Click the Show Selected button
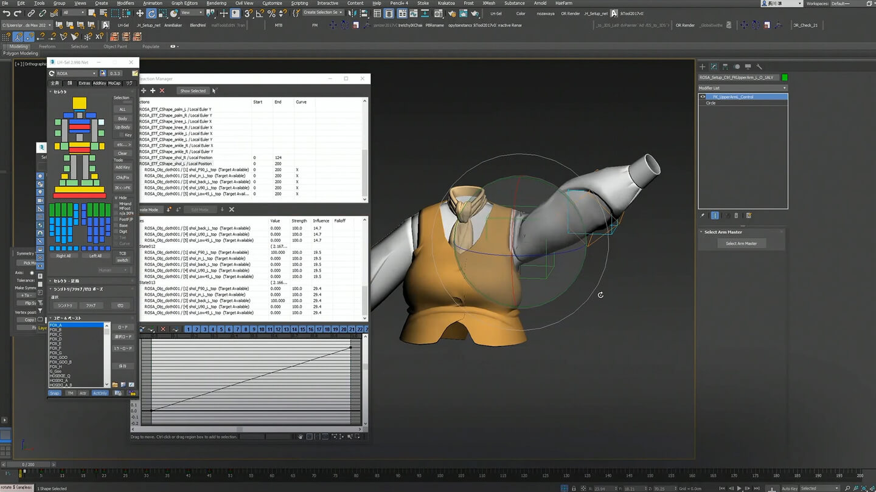876x492 pixels. 193,91
